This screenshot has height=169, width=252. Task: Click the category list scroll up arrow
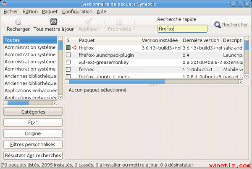click(60, 39)
